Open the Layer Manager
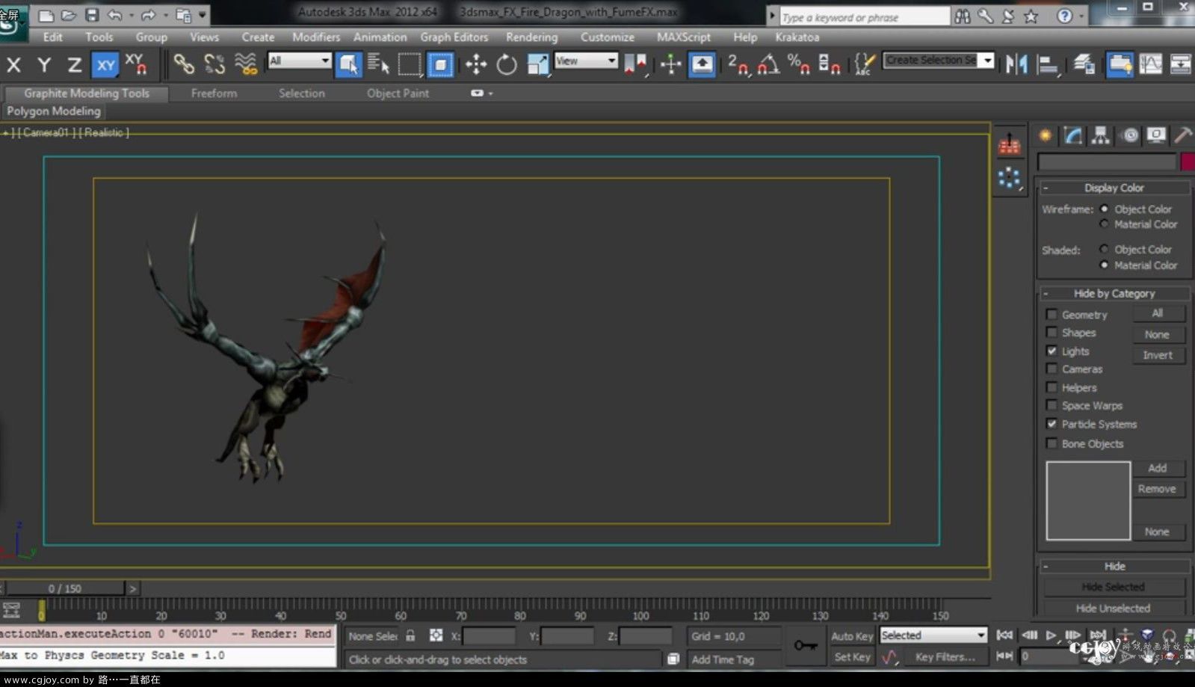 [1084, 65]
